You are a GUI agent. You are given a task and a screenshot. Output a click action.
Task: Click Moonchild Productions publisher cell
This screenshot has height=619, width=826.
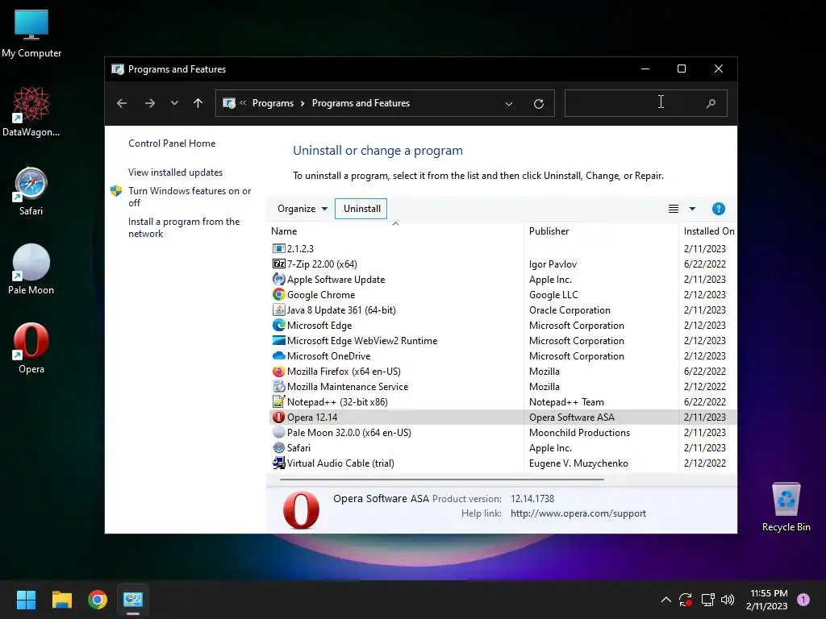(x=579, y=432)
